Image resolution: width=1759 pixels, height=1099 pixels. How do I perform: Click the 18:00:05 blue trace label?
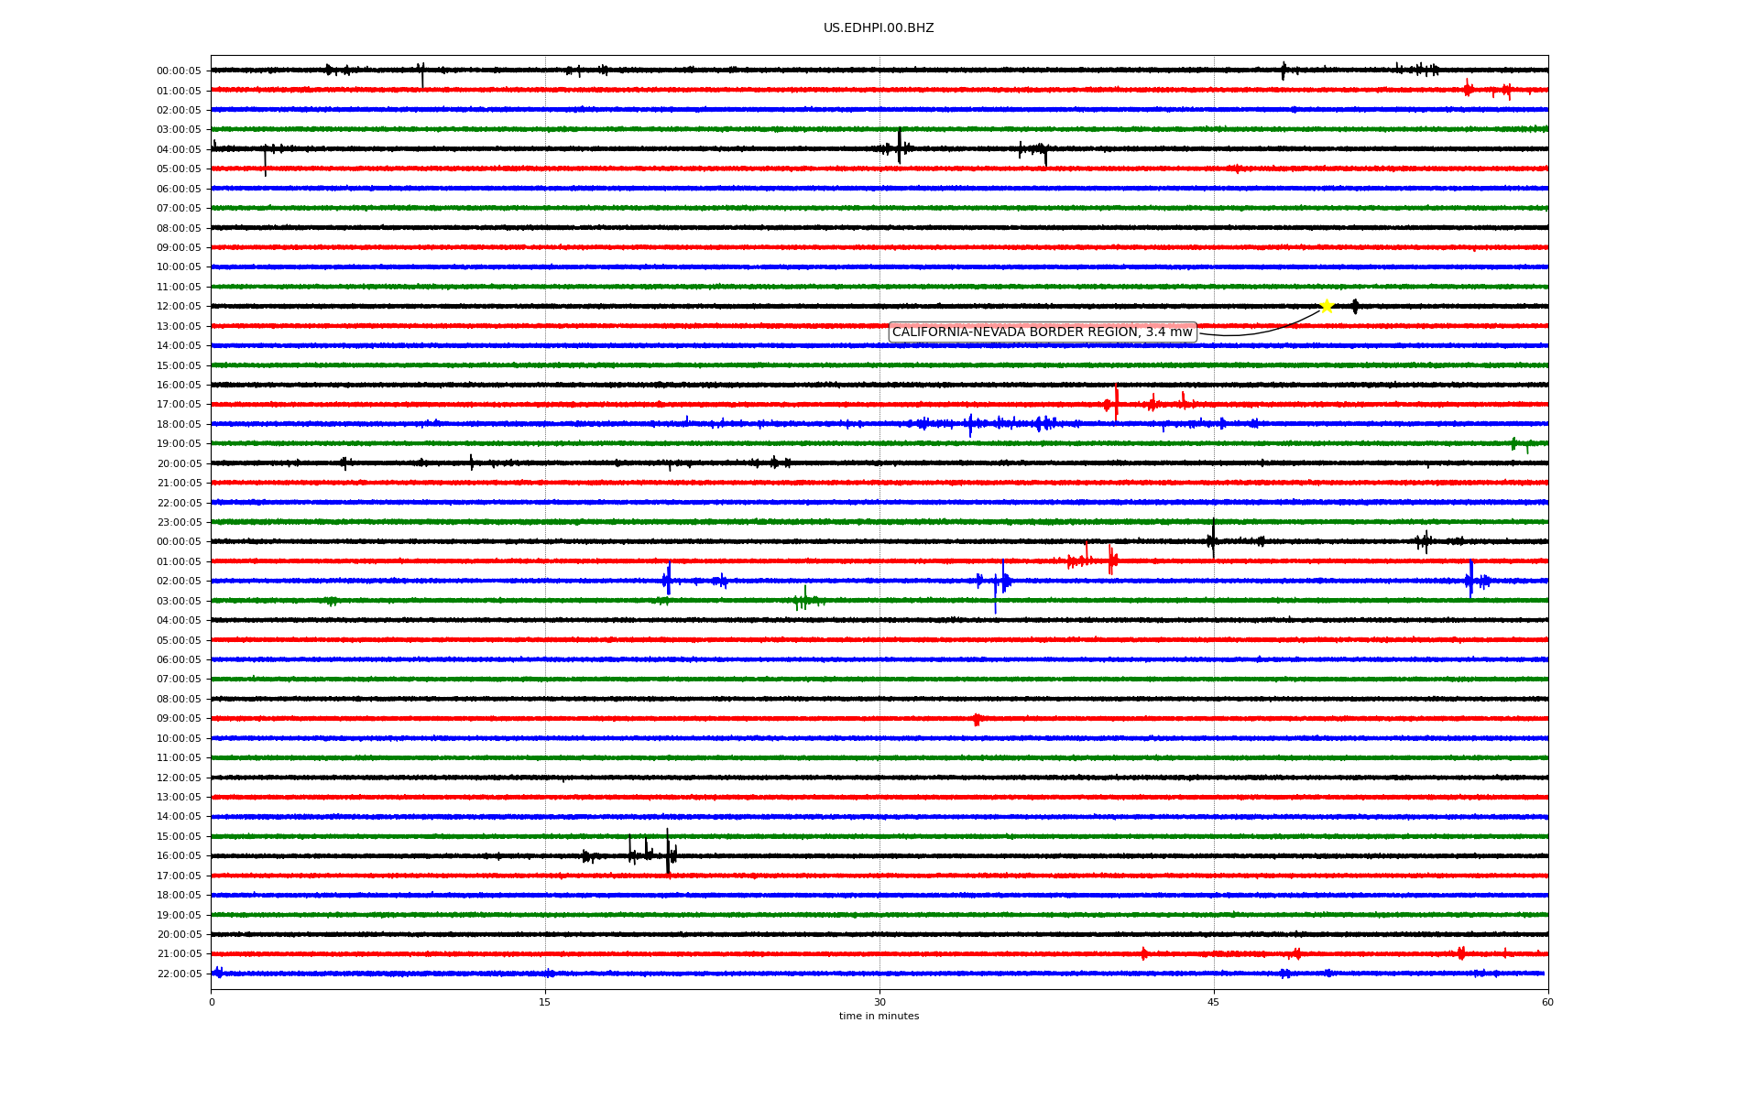point(179,425)
